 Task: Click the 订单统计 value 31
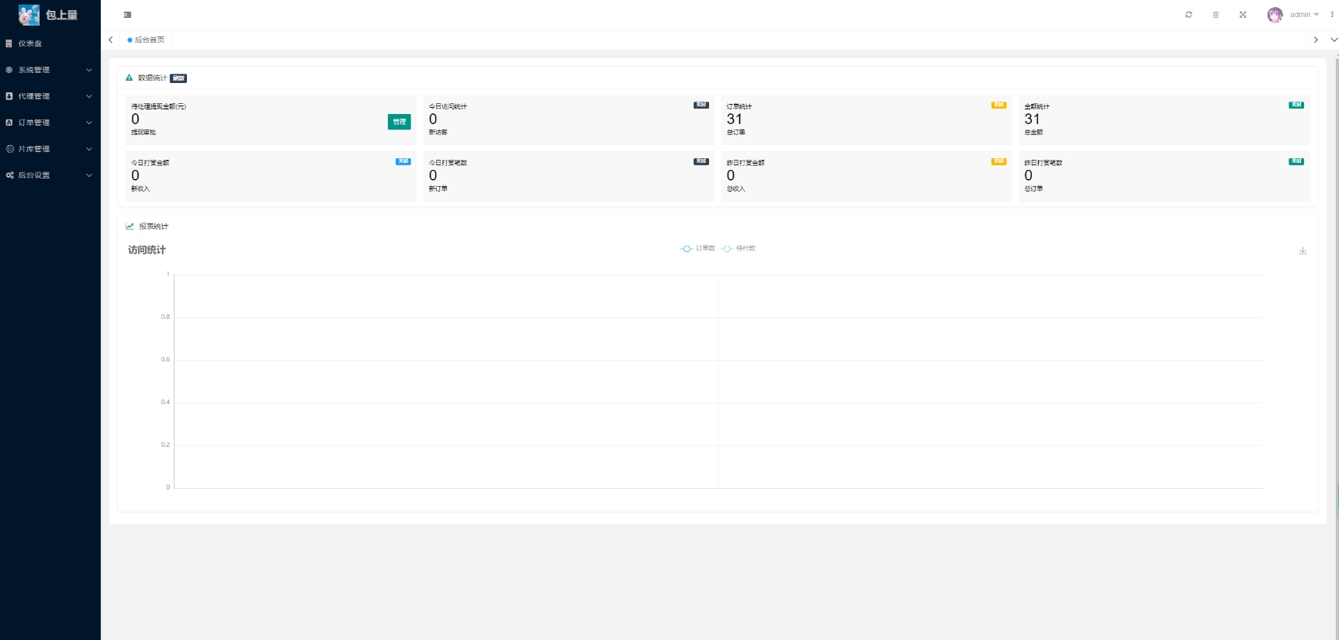734,119
